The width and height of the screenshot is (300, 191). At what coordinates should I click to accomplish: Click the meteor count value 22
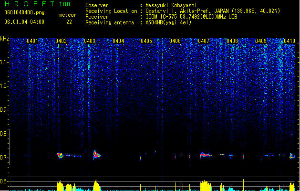69,22
